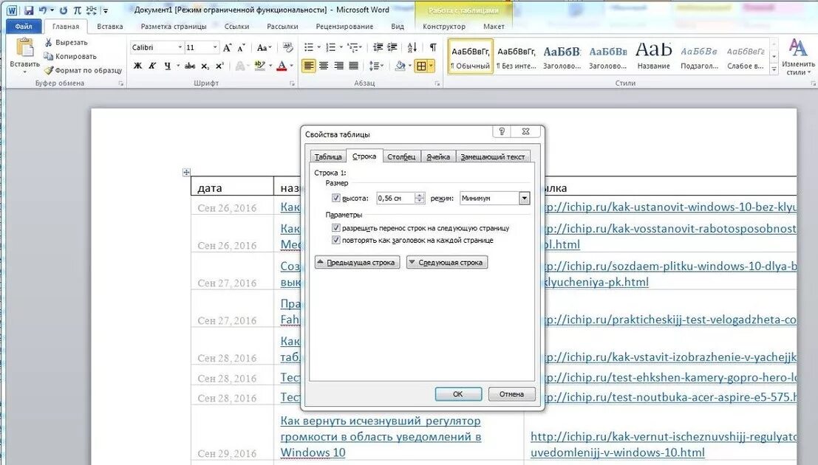This screenshot has width=818, height=465.
Task: Open the Конструктор table tools tab
Action: coord(443,26)
